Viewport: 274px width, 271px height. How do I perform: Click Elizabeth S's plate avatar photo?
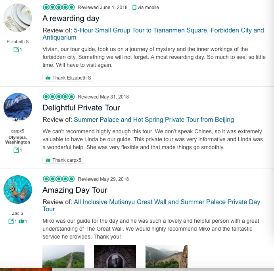point(18,19)
